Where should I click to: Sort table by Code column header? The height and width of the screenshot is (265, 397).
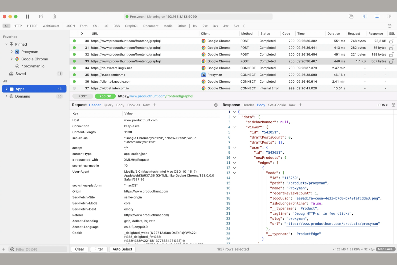(x=286, y=34)
